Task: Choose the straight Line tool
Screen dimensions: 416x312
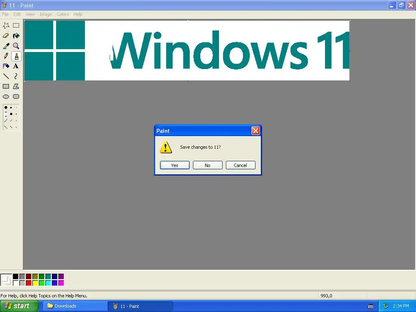Action: 6,76
